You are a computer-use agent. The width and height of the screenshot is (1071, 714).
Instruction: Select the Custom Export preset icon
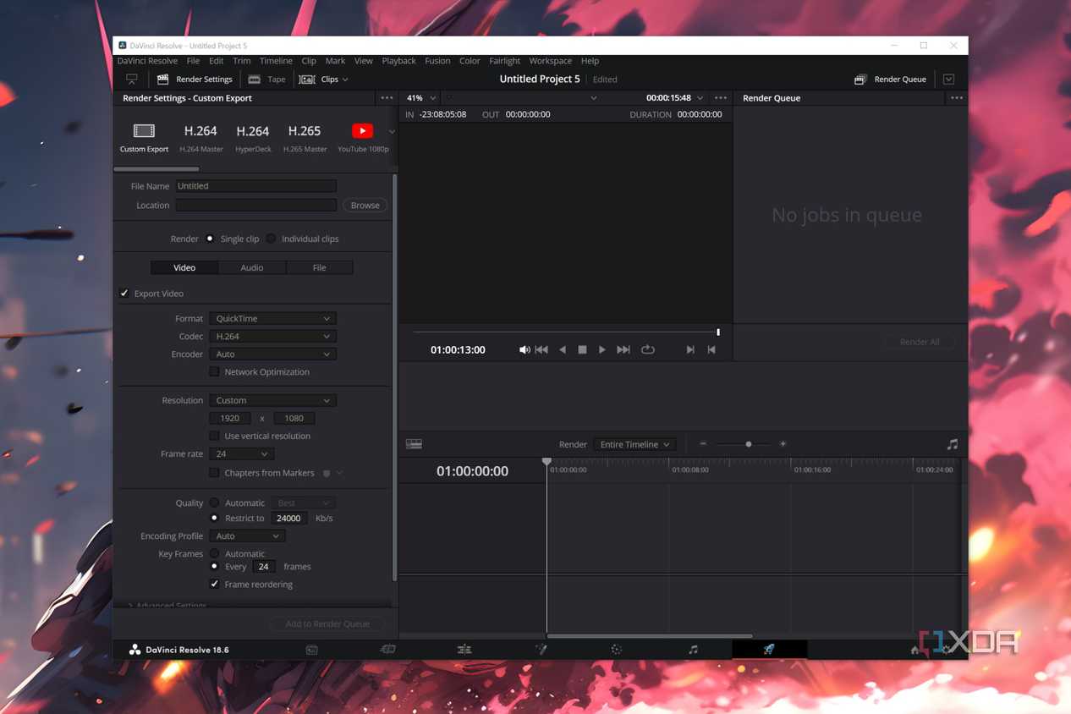pyautogui.click(x=144, y=131)
